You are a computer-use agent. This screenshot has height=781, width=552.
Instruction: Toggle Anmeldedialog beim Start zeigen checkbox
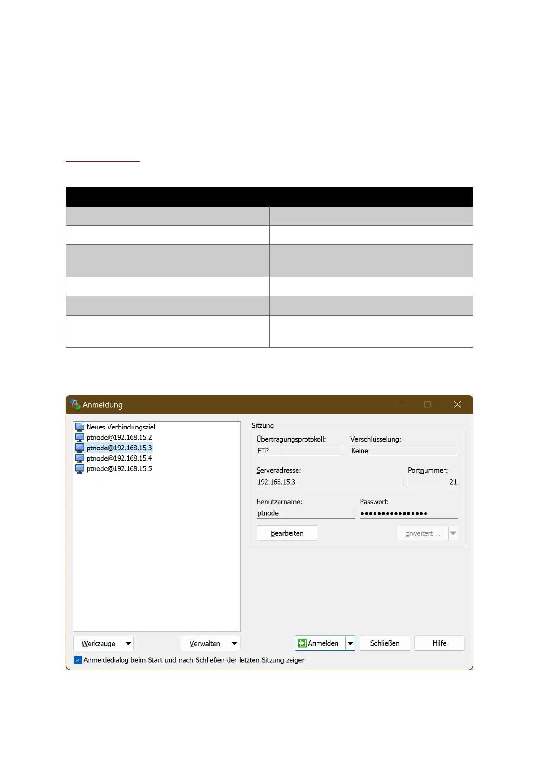click(x=78, y=660)
